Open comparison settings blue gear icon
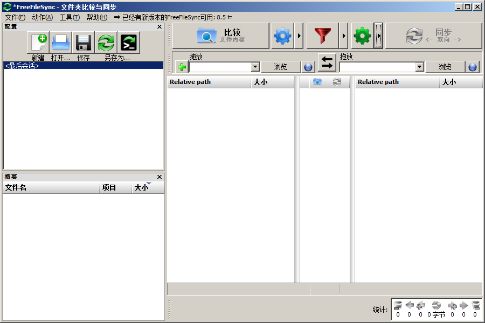 282,36
